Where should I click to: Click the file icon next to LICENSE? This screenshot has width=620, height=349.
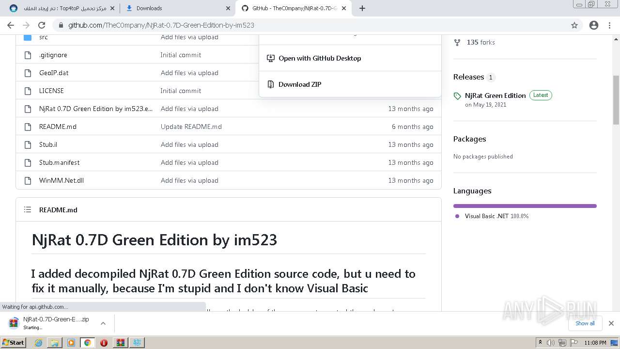tap(28, 91)
